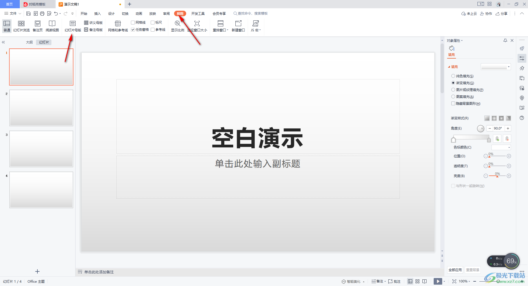Switch to Outline (大纲) tab
Image resolution: width=528 pixels, height=286 pixels.
pyautogui.click(x=29, y=42)
